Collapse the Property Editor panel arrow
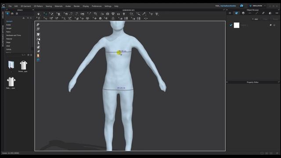This screenshot has width=281, height=158. click(227, 82)
